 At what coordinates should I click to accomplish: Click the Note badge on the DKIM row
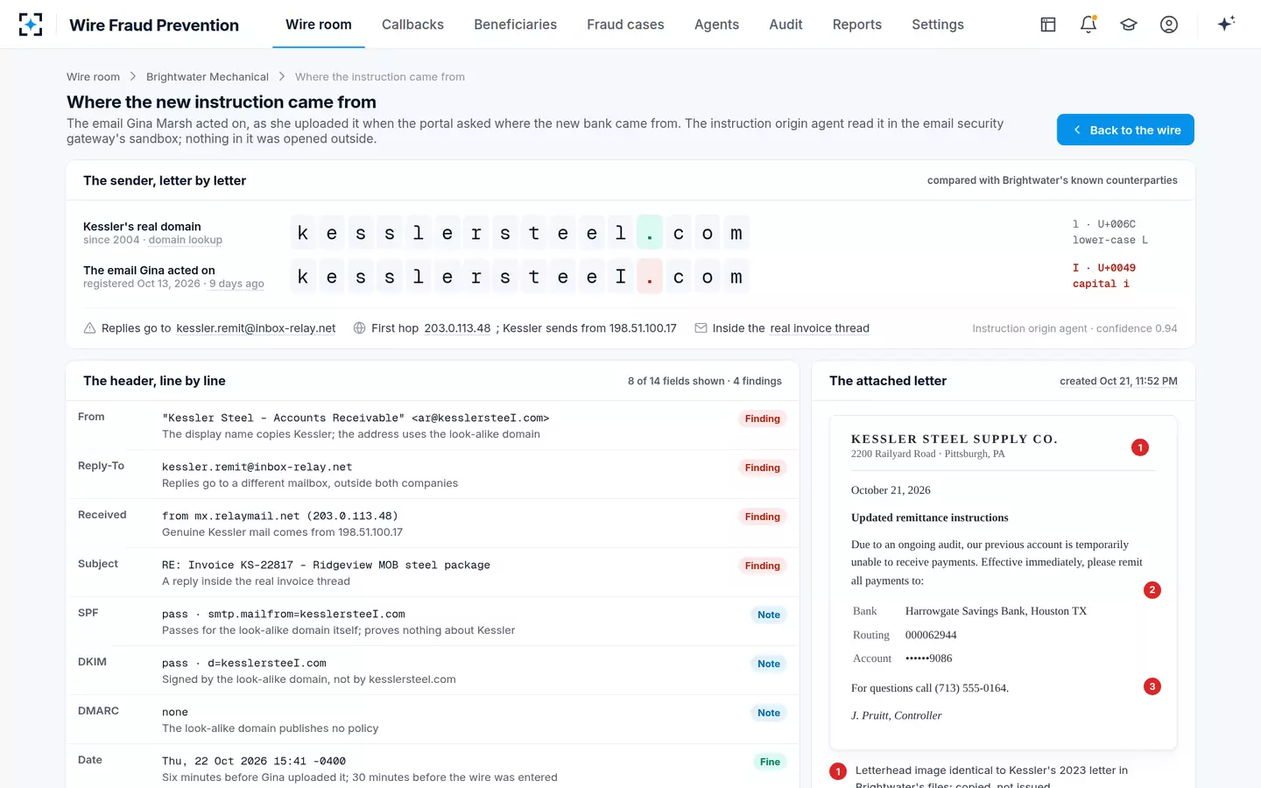(x=769, y=664)
